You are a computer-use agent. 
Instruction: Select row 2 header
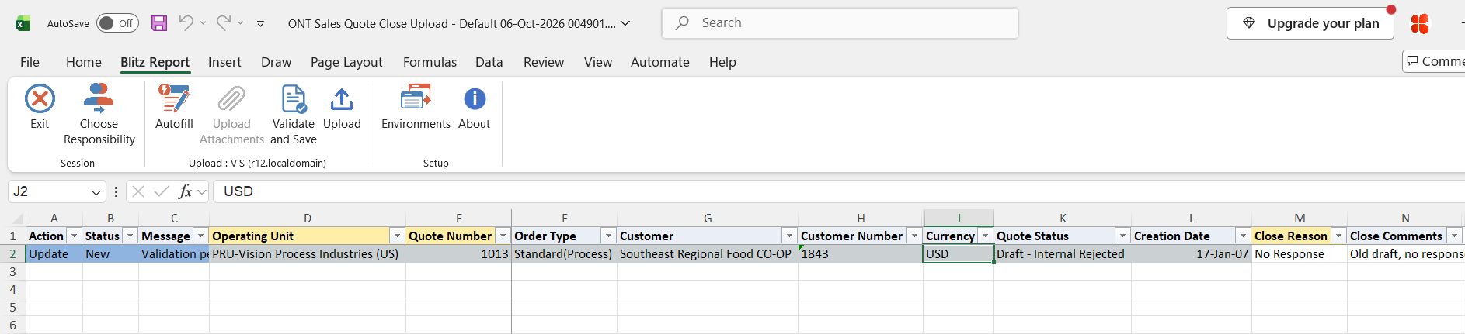[12, 253]
